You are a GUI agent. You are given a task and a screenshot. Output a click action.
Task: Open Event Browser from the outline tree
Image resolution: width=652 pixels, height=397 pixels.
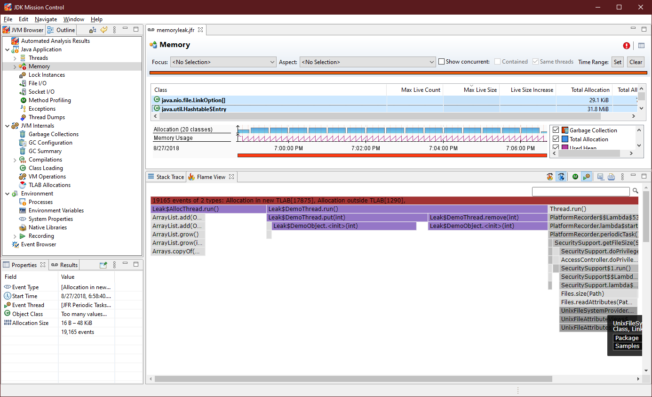pos(38,244)
